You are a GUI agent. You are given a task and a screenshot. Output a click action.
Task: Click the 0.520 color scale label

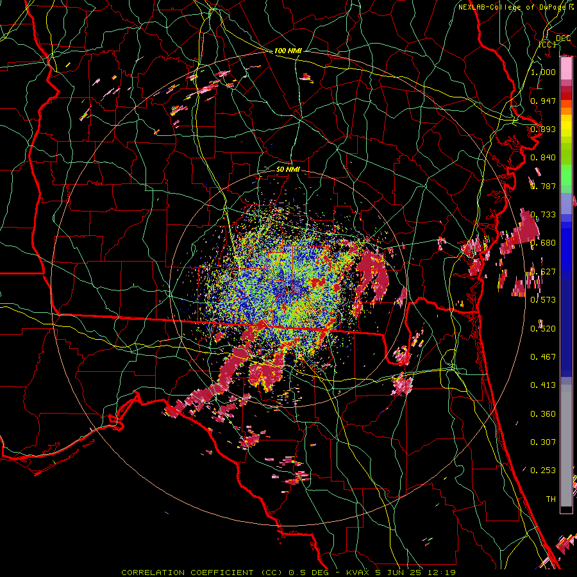coord(543,329)
